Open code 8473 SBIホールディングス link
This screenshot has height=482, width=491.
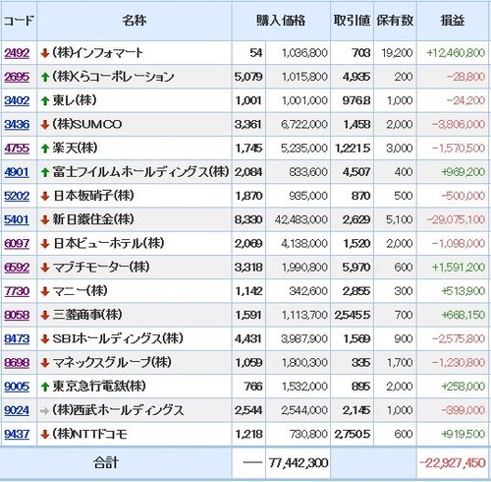point(17,339)
